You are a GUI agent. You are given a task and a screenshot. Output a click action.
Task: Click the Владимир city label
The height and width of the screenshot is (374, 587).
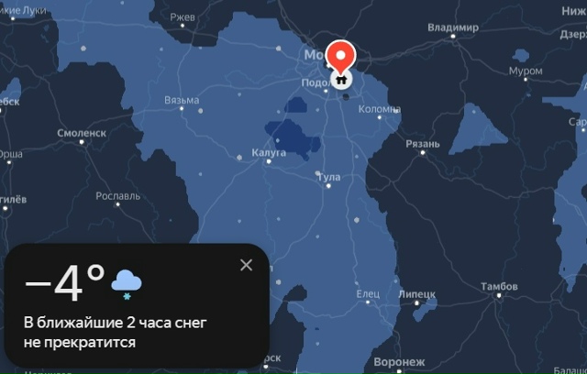(x=453, y=27)
